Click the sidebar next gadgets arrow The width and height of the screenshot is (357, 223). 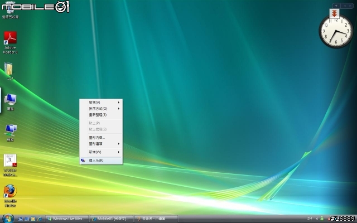[x=350, y=6]
